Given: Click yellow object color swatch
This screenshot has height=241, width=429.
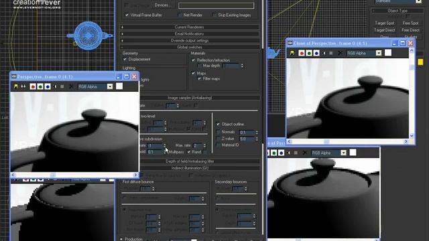Looking at the screenshot, I should [x=420, y=62].
